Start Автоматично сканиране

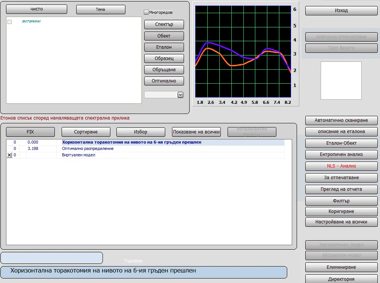[341, 120]
